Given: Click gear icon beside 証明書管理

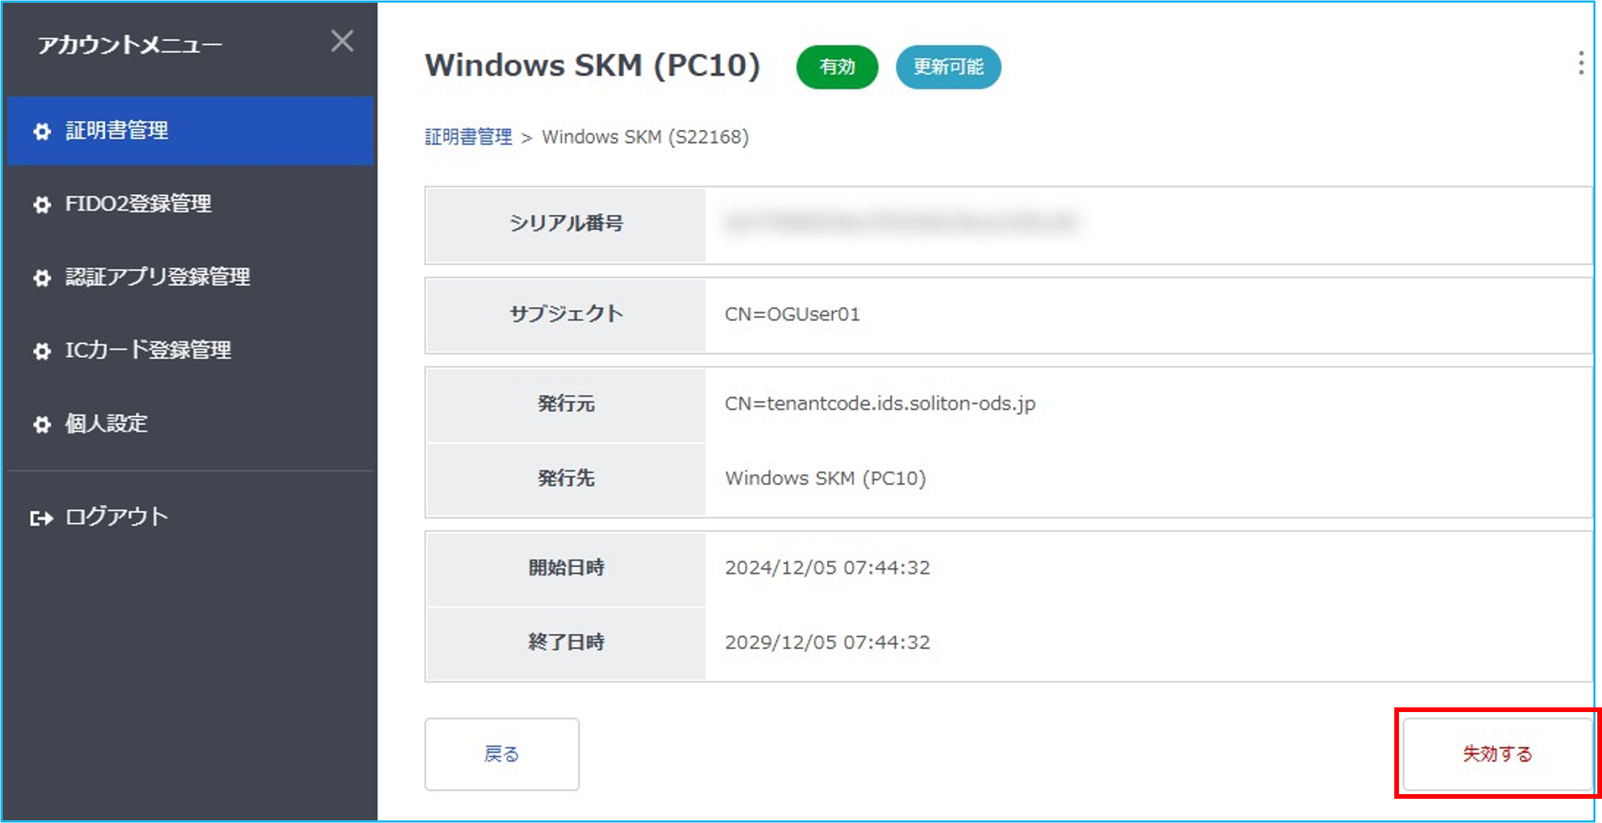Looking at the screenshot, I should coord(42,132).
